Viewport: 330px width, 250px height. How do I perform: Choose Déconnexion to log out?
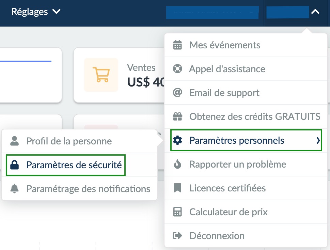pyautogui.click(x=246, y=236)
